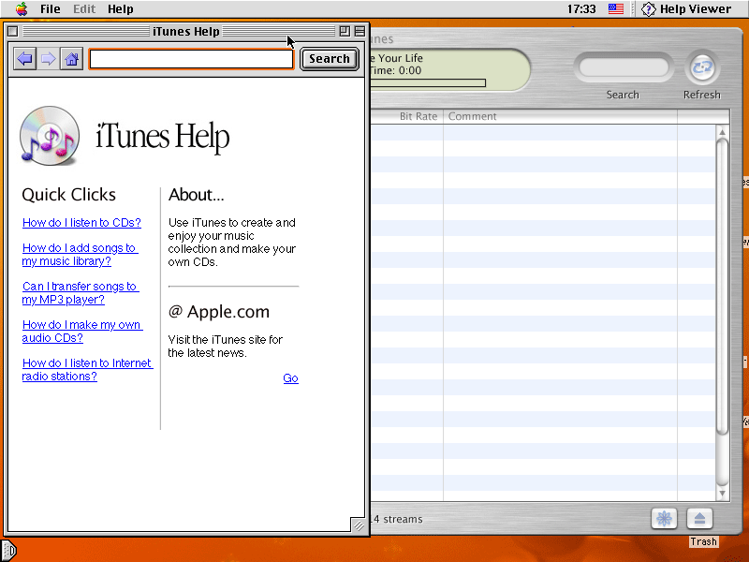Image resolution: width=749 pixels, height=562 pixels.
Task: Click the Bit Rate column header in iTunes
Action: pyautogui.click(x=408, y=116)
